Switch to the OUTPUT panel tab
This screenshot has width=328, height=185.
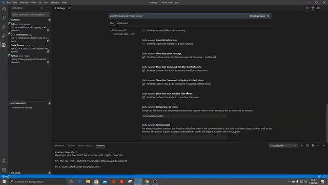click(x=71, y=145)
